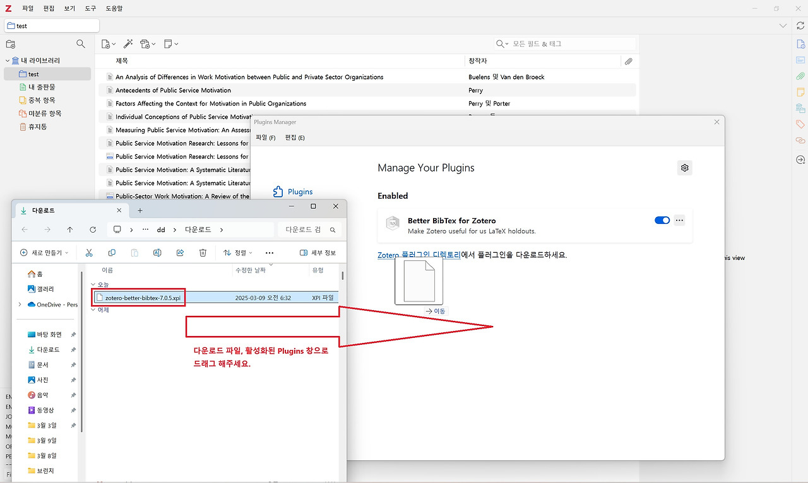This screenshot has height=483, width=808.
Task: Open the search mode dropdown in Zotero
Action: pyautogui.click(x=502, y=44)
